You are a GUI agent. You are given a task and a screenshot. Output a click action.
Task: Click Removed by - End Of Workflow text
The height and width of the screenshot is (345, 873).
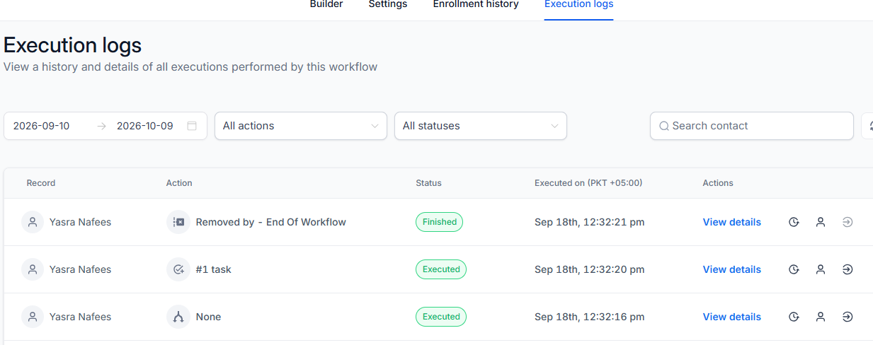click(271, 222)
